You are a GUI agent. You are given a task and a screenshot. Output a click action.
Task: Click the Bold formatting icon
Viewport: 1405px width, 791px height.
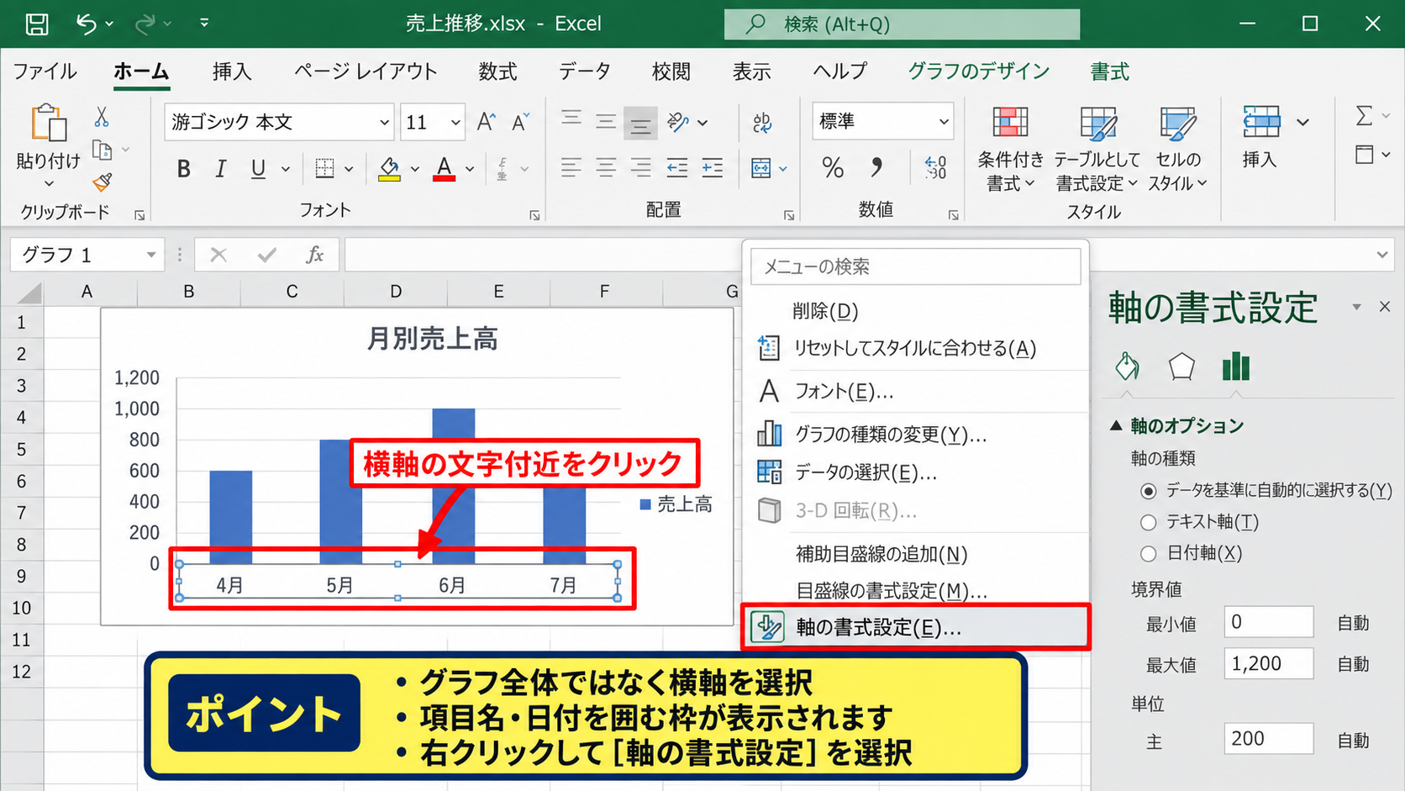pyautogui.click(x=183, y=169)
